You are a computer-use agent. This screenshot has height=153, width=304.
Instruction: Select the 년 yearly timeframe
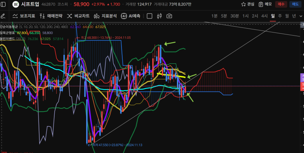294,16
